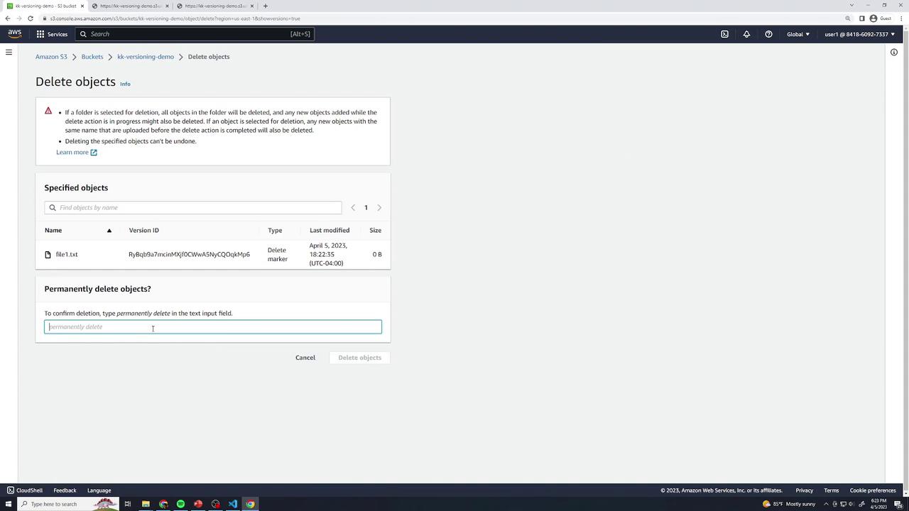Screen dimensions: 909x511
Task: Expand the left navigation hamburger menu
Action: pos(9,52)
